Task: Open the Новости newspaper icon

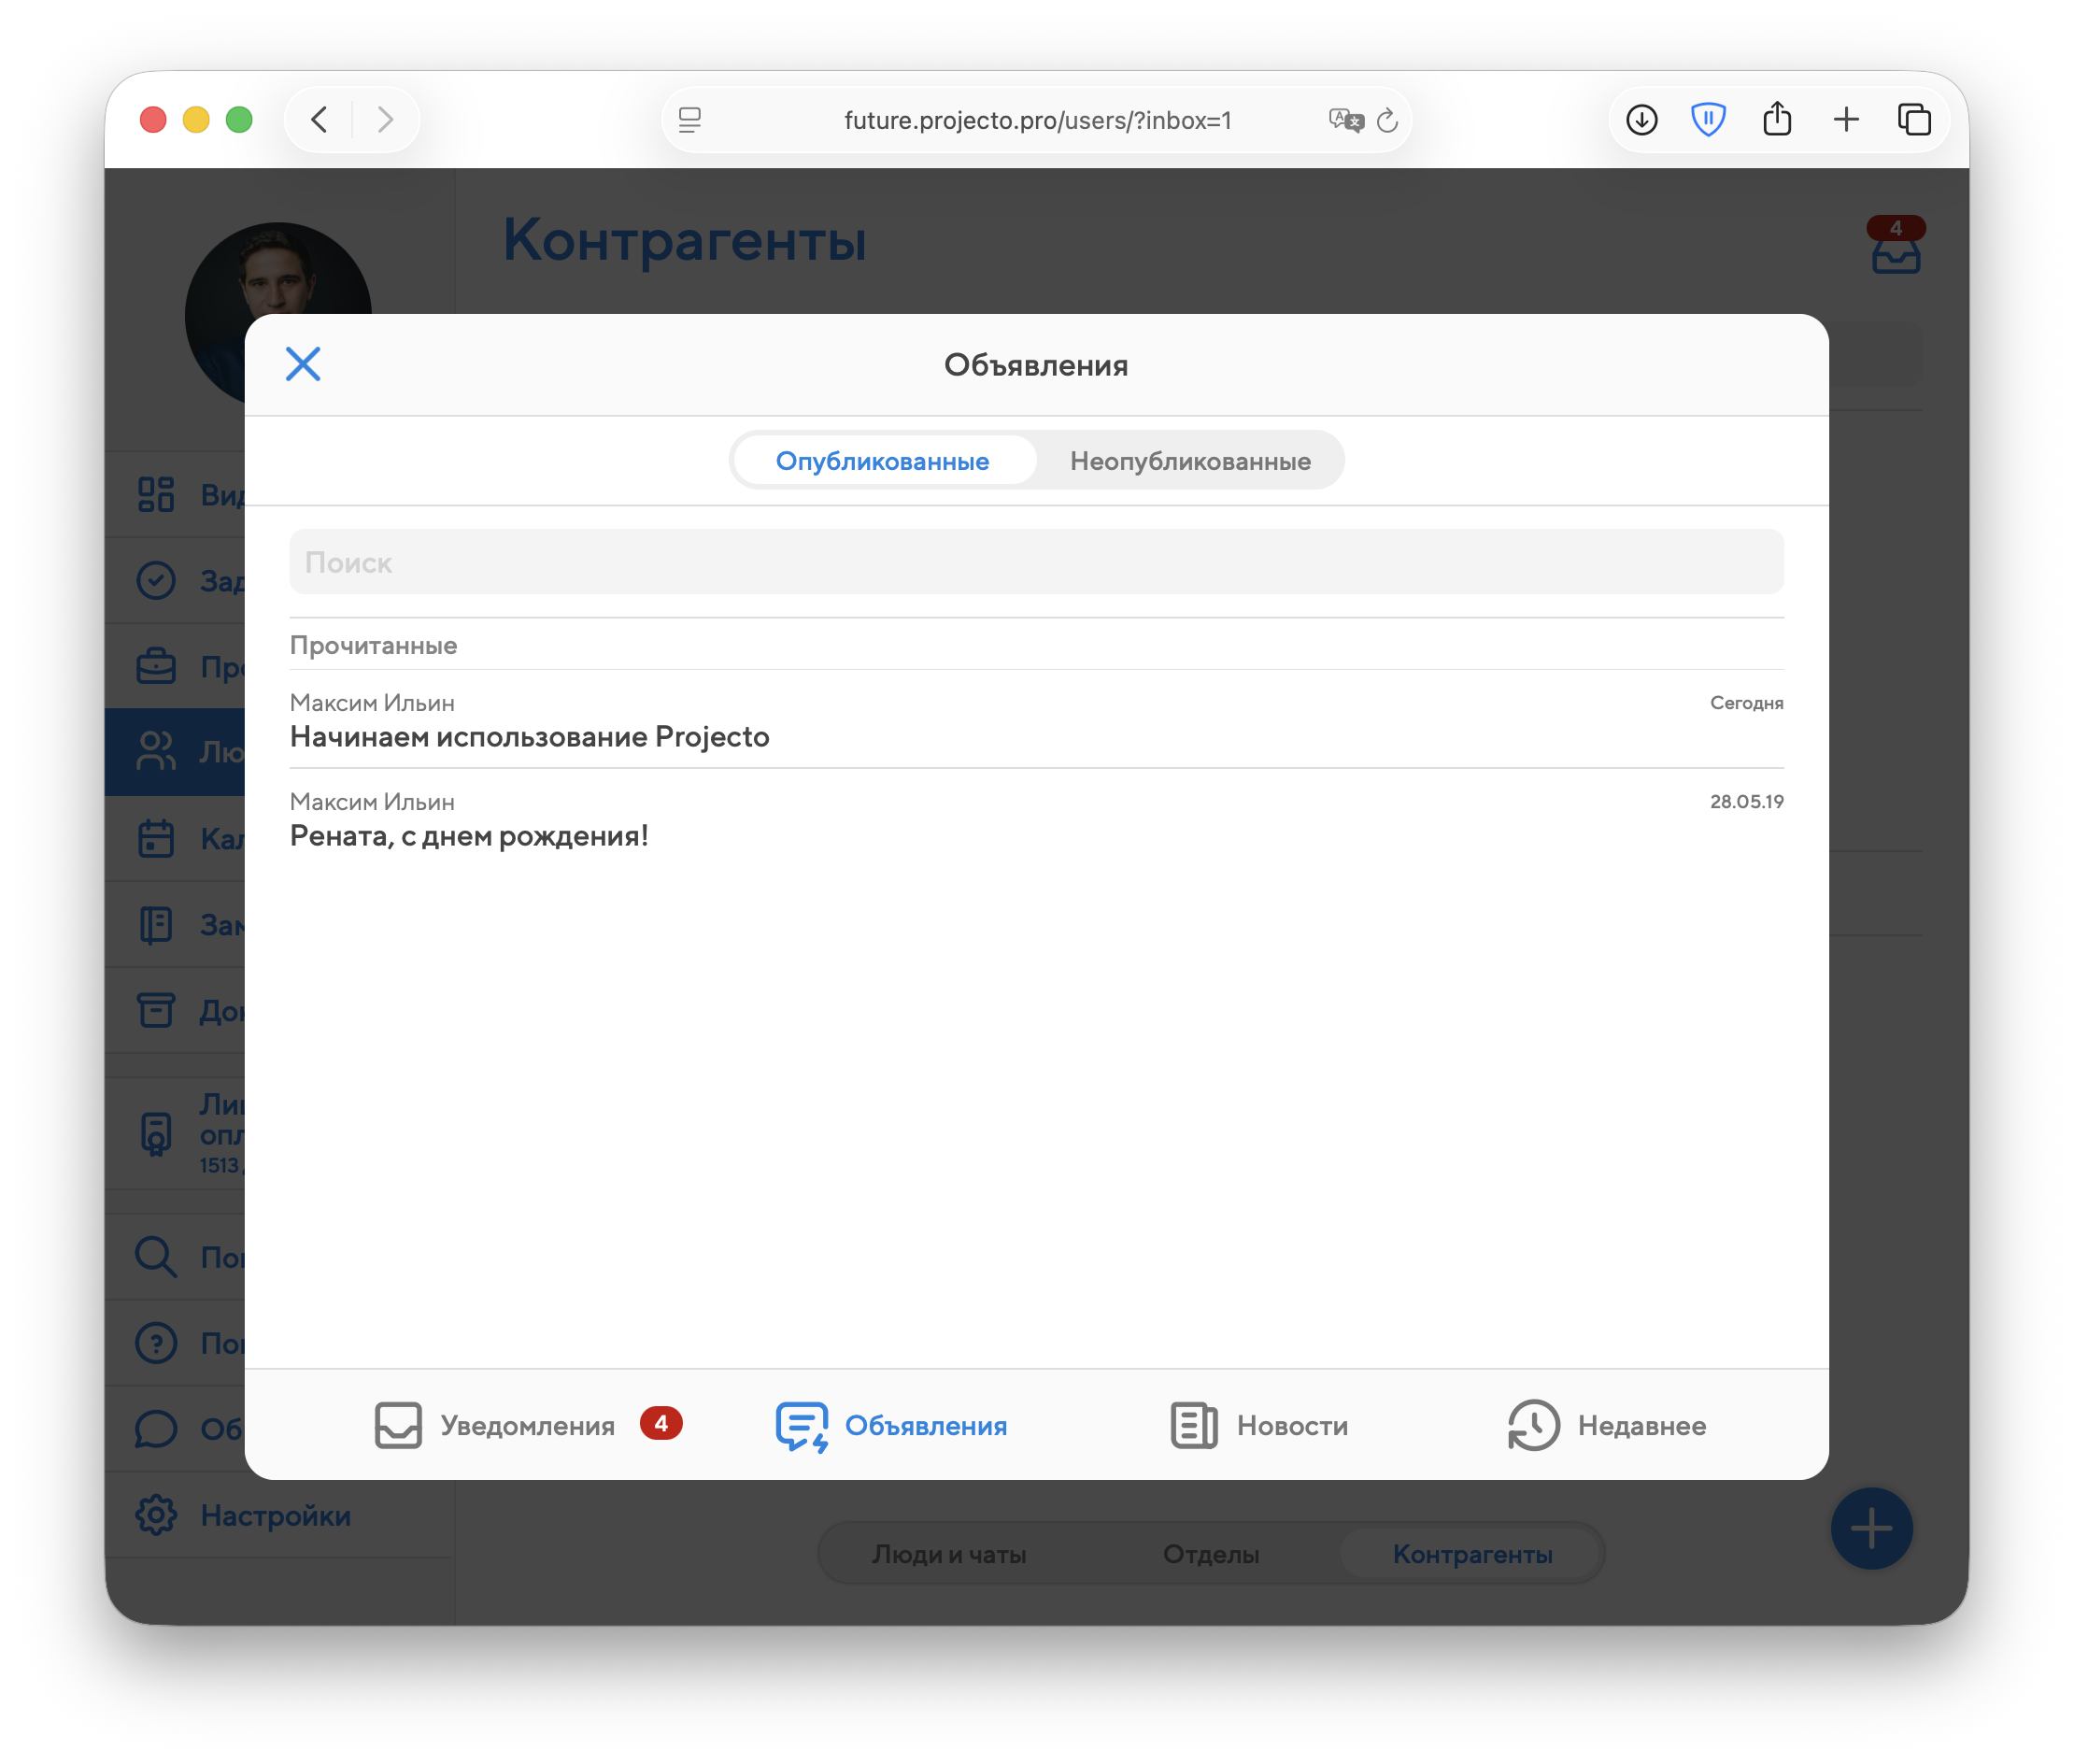Action: pos(1193,1425)
